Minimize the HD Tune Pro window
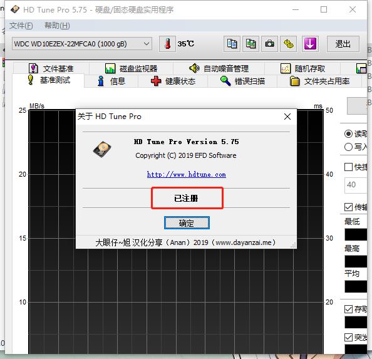The height and width of the screenshot is (359, 372). 296,9
